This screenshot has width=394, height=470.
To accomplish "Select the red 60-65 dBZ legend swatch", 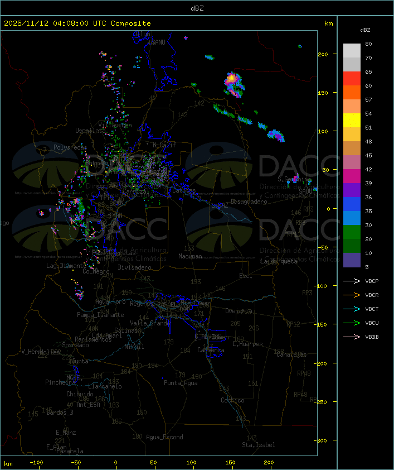I will click(x=352, y=79).
